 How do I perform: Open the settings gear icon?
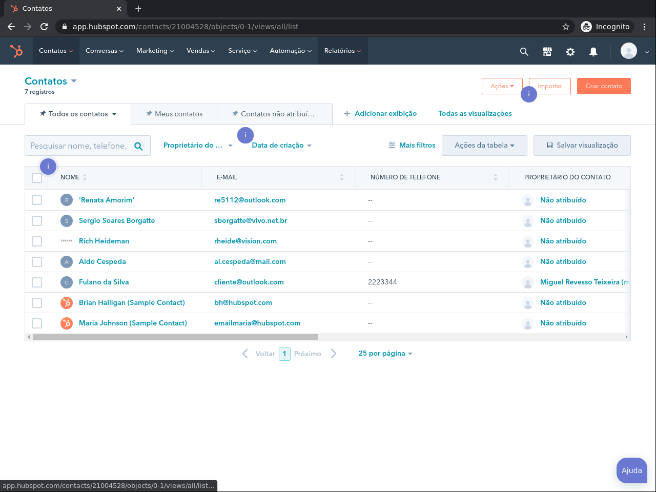tap(570, 51)
